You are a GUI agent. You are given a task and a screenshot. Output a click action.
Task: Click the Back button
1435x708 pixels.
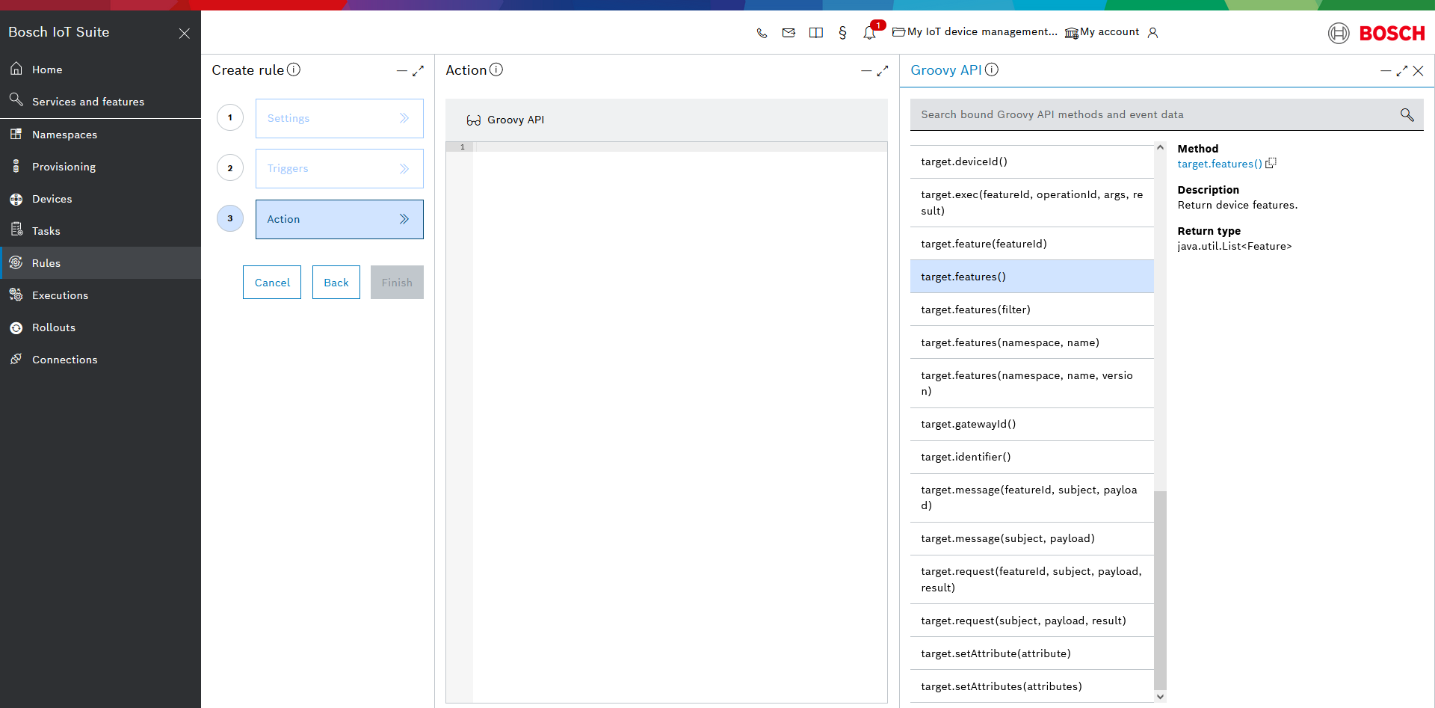point(336,283)
